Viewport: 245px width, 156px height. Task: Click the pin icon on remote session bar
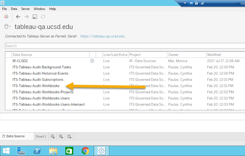(191, 3)
